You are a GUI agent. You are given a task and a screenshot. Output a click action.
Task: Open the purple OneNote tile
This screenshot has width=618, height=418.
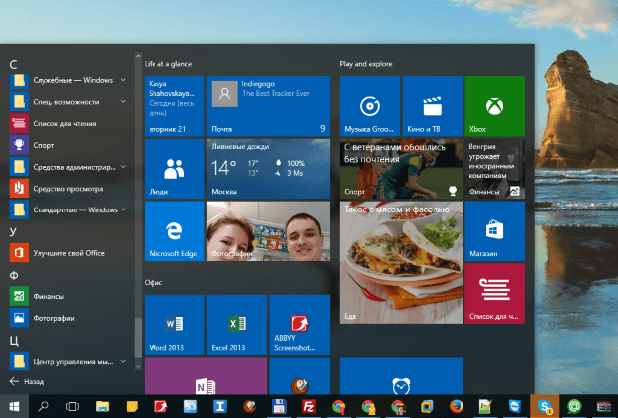pos(205,376)
